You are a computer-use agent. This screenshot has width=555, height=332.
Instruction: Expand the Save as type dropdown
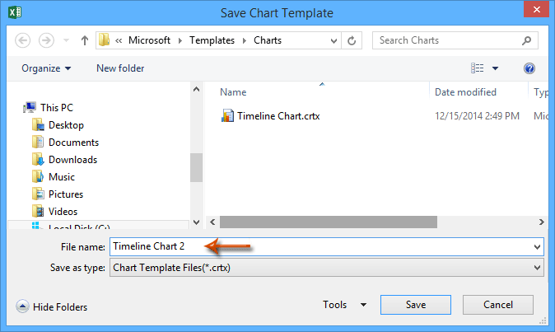[x=537, y=268]
